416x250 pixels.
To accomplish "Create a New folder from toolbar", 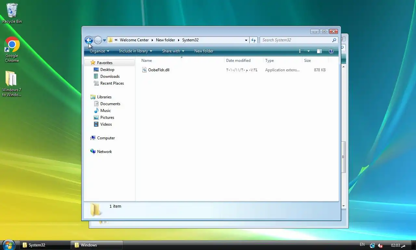I will (204, 51).
